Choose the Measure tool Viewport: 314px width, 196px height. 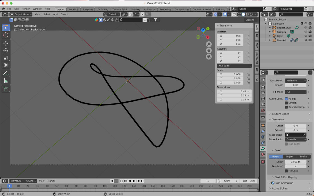point(6,81)
